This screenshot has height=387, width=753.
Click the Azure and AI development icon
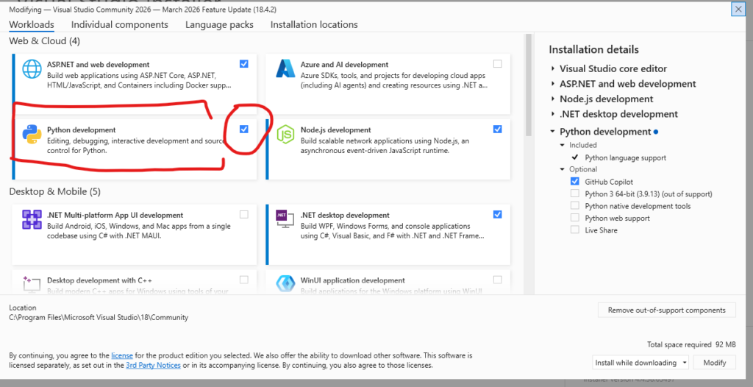[x=285, y=70]
